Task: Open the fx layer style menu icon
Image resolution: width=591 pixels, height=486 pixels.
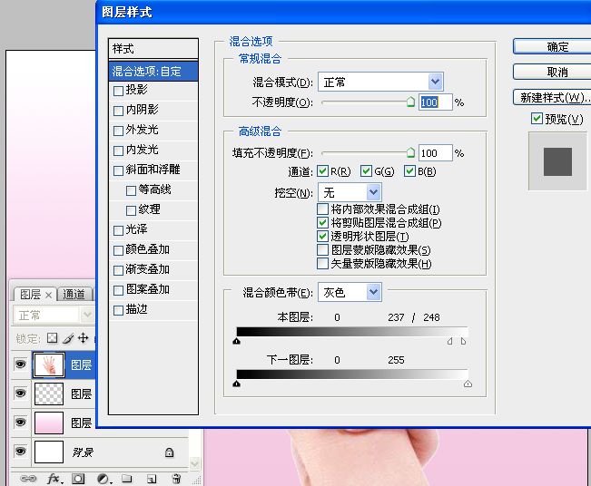Action: pyautogui.click(x=54, y=479)
